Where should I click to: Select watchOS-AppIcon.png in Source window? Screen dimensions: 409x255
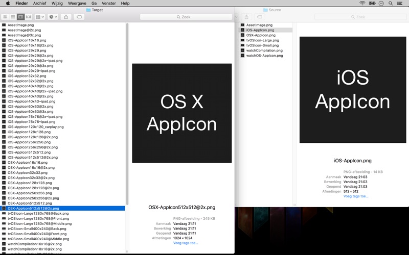265,56
